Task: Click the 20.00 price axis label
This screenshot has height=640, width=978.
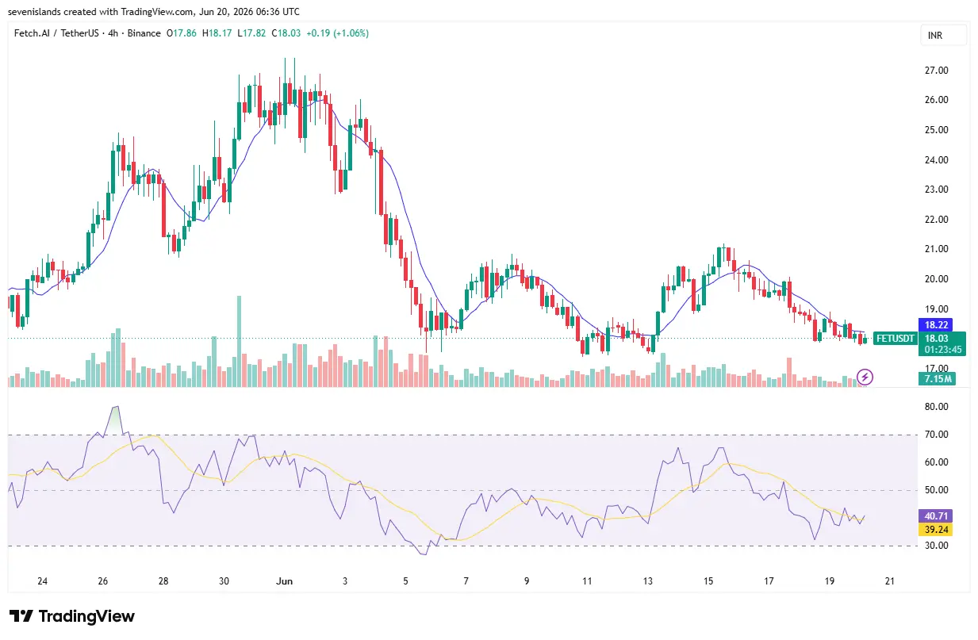Action: pos(937,279)
